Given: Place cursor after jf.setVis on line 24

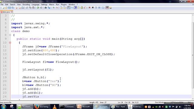Looking at the screenshot, I should 39,97.
